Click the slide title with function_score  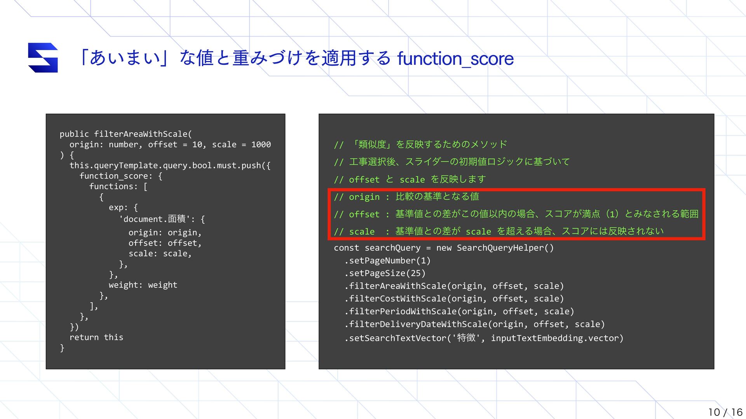296,58
